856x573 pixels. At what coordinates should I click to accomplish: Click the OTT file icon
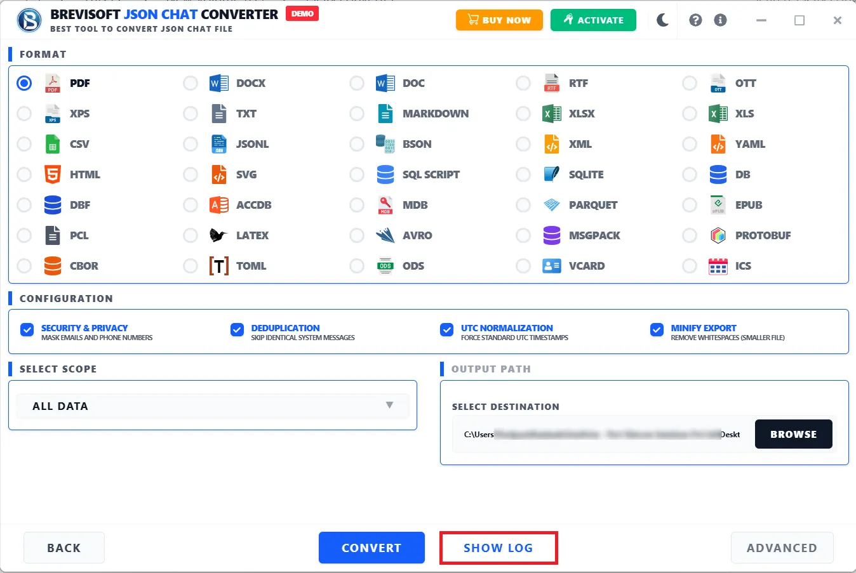(x=718, y=83)
